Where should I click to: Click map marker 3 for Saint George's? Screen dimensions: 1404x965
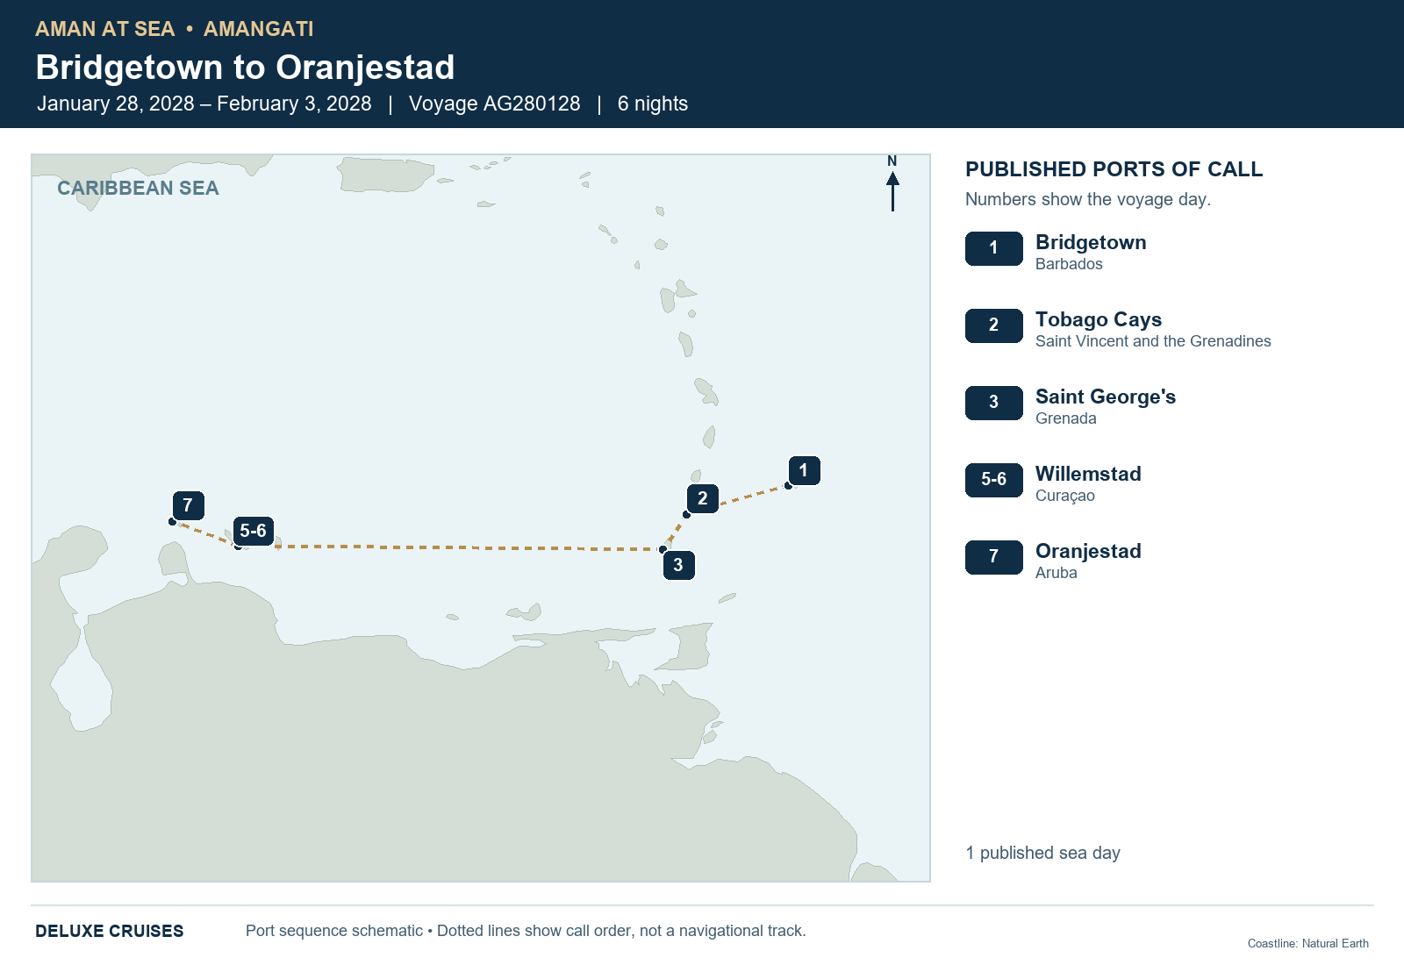[678, 565]
